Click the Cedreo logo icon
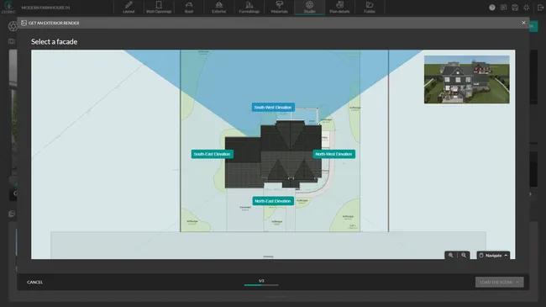 click(x=8, y=7)
